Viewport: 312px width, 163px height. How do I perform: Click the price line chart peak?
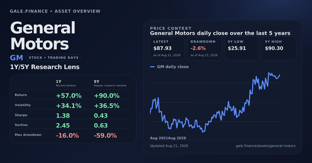pyautogui.click(x=269, y=73)
